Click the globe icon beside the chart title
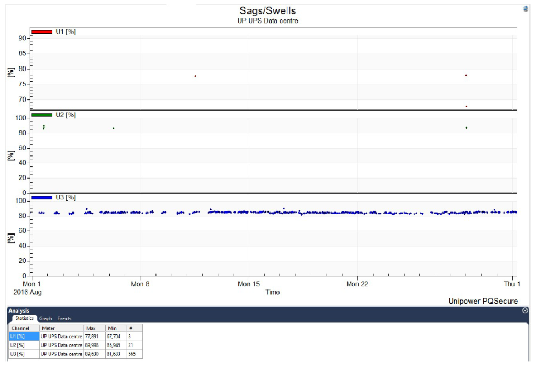 [526, 9]
